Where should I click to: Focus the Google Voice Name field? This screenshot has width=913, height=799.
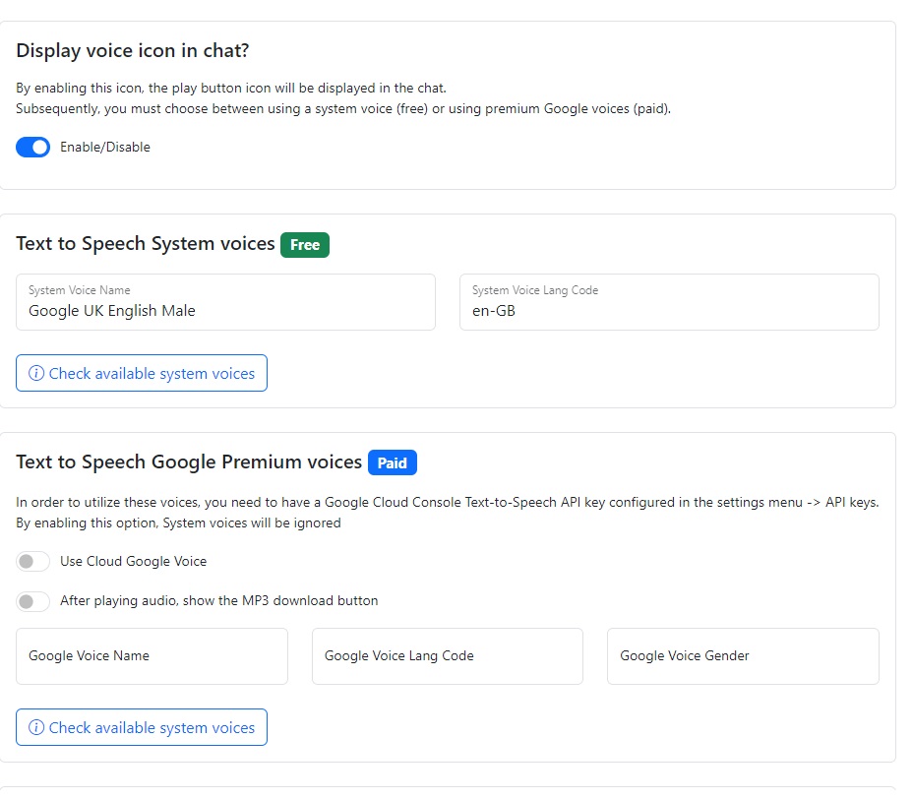click(152, 656)
